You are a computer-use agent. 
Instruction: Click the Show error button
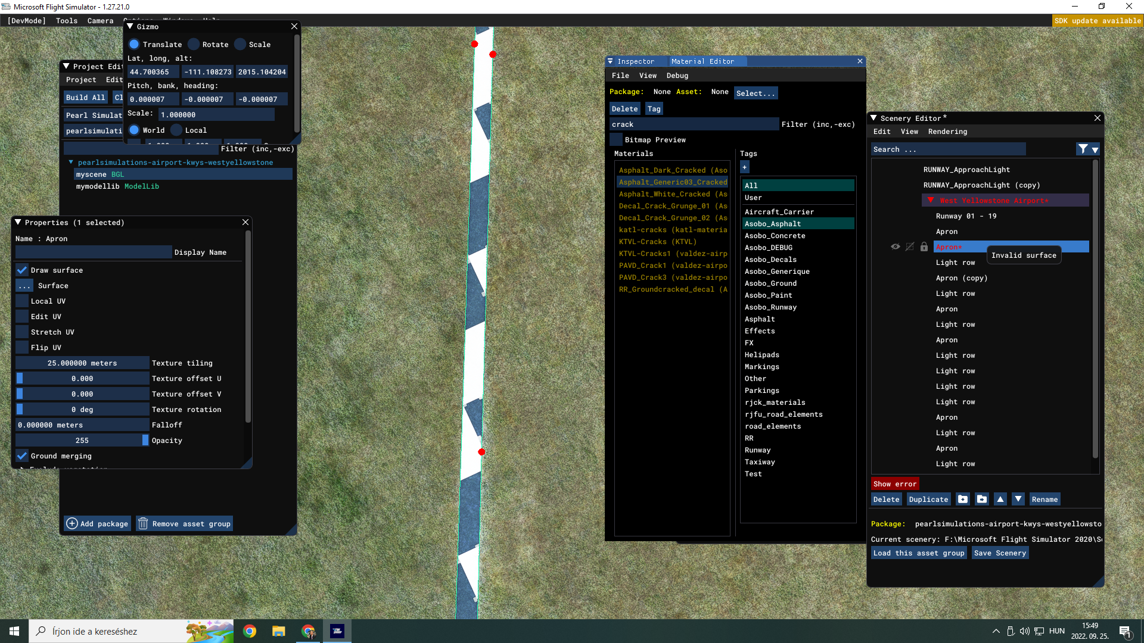(894, 483)
